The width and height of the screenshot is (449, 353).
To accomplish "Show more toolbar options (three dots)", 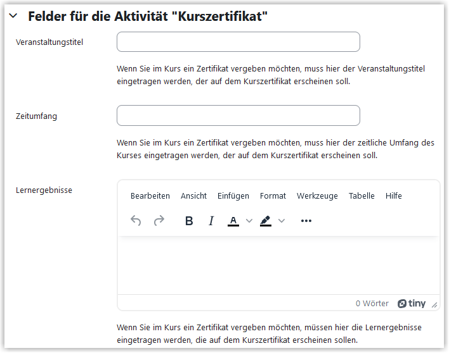I will click(x=306, y=221).
